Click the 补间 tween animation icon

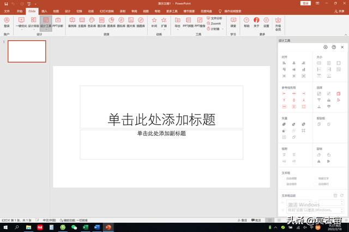click(x=154, y=22)
